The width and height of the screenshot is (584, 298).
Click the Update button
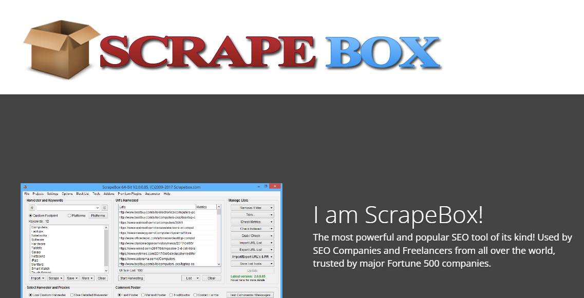tap(252, 271)
